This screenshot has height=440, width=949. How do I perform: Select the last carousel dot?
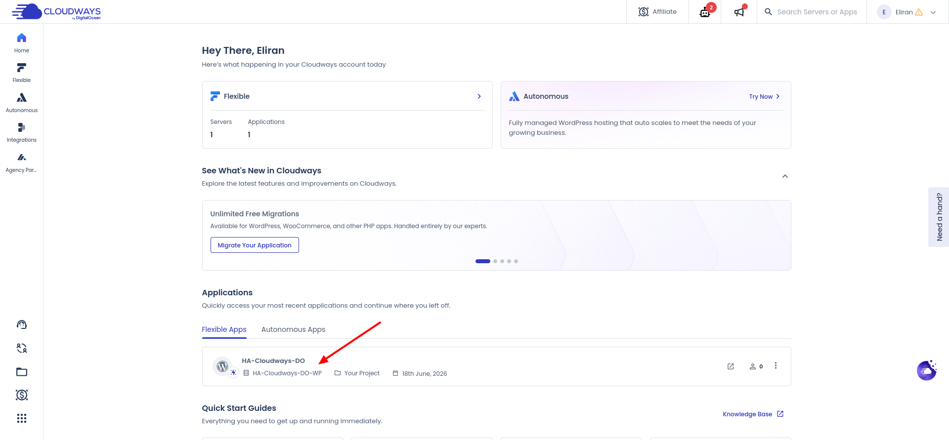click(516, 261)
